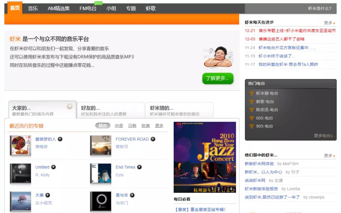Switch to the FM电台 tab
Screen dimensions: 341x213
click(x=88, y=9)
